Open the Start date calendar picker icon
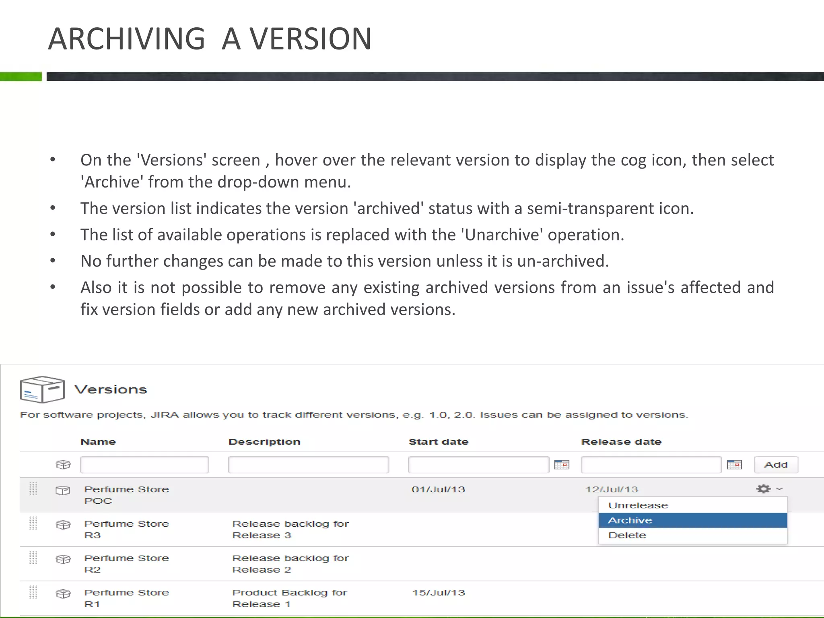The width and height of the screenshot is (824, 618). [562, 465]
